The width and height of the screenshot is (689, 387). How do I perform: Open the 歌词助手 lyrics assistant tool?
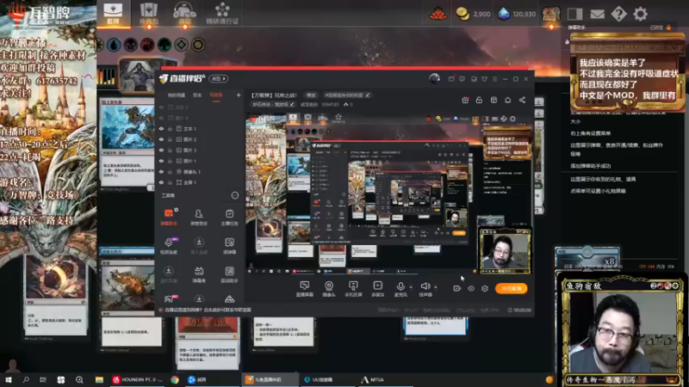229,273
